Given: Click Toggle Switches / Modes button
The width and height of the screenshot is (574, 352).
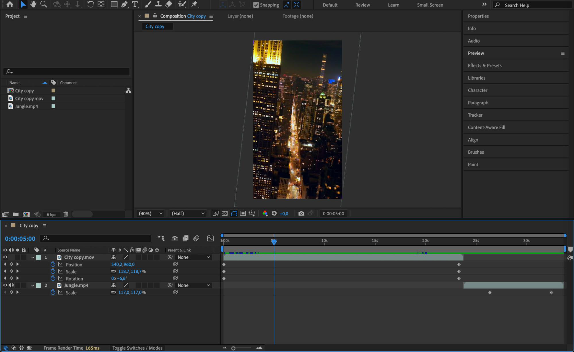Looking at the screenshot, I should [137, 348].
